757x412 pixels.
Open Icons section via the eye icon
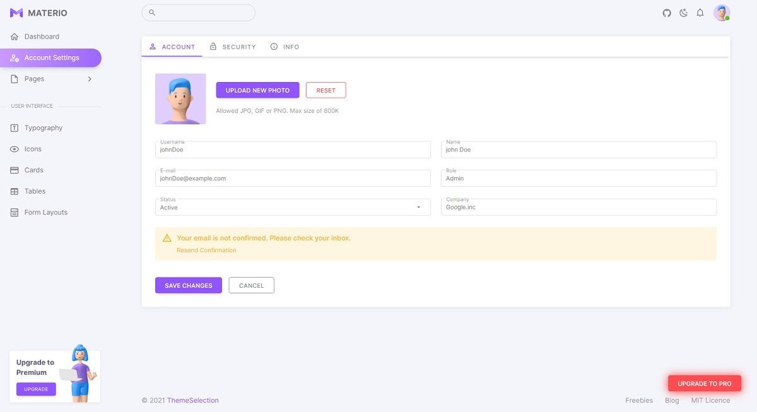pos(14,149)
